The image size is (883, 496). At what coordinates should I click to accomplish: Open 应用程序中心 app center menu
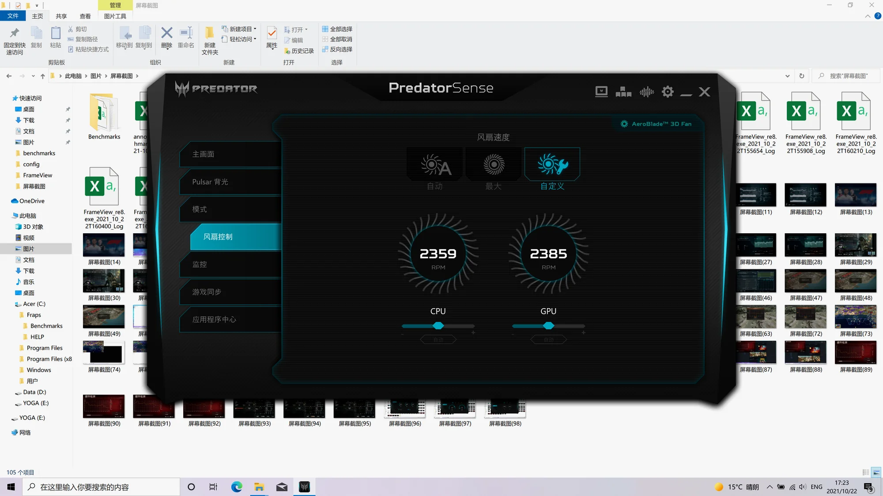coord(230,320)
